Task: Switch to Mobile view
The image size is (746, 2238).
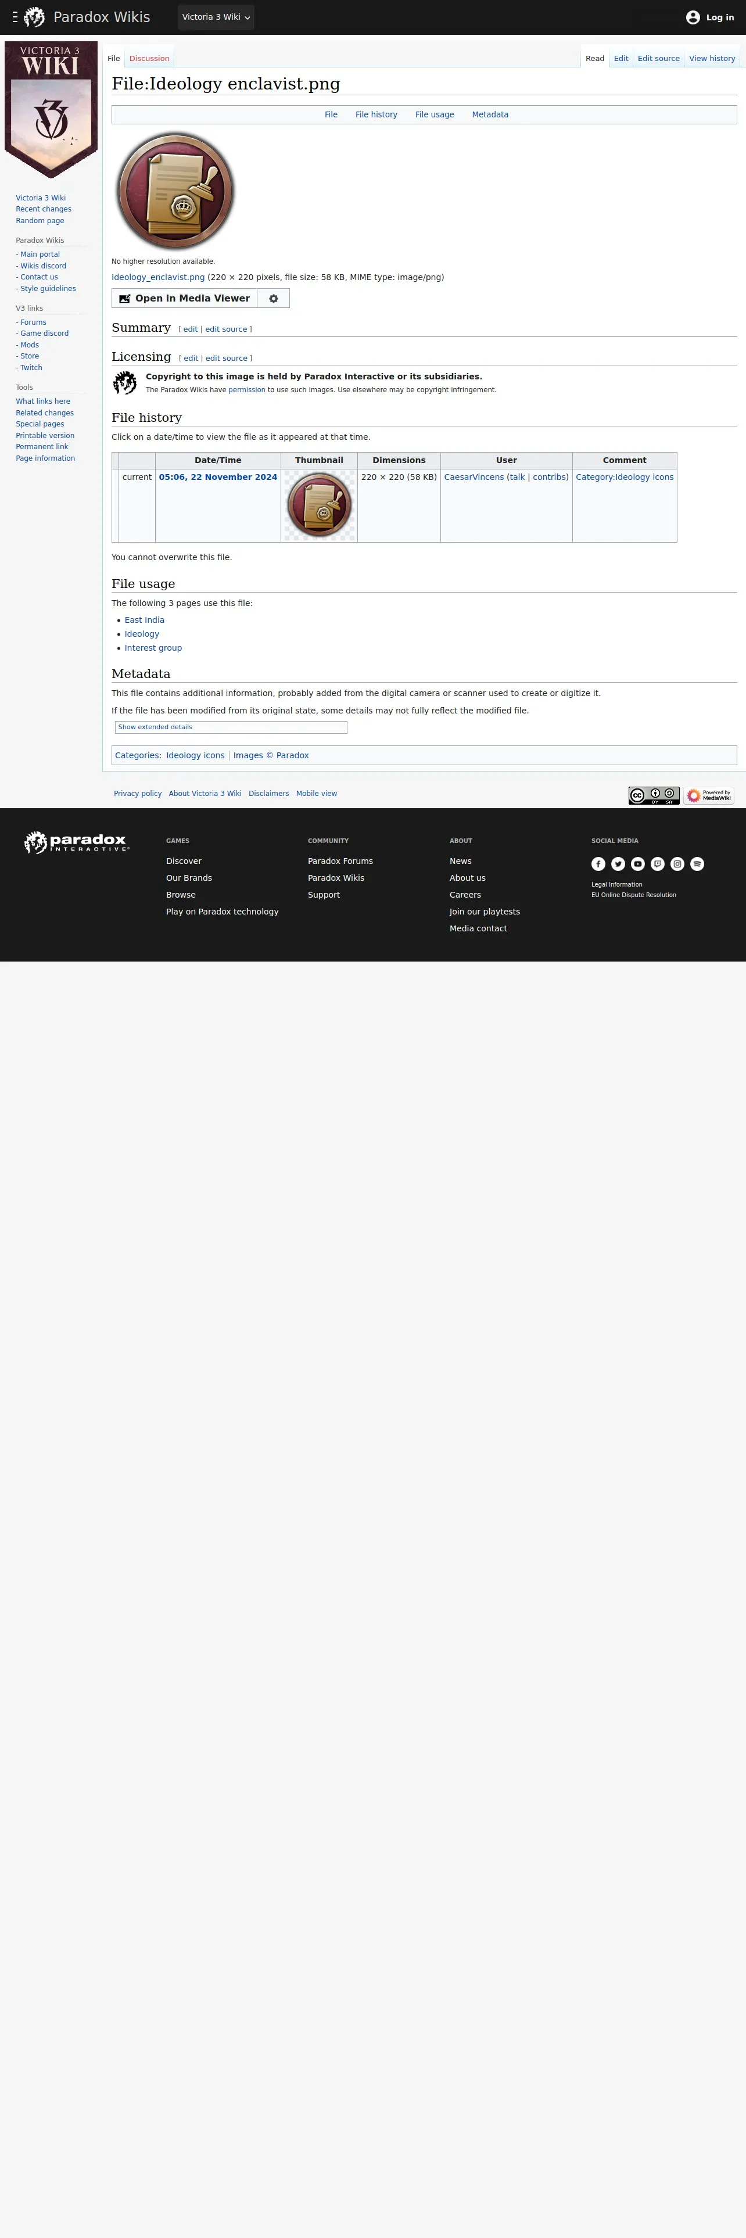Action: 316,794
